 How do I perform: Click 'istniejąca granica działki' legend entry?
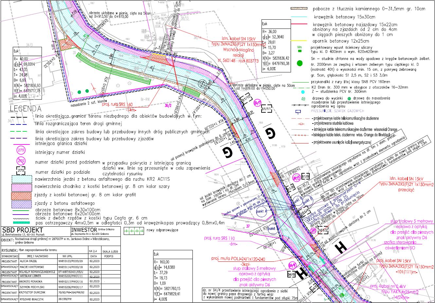[61, 143]
